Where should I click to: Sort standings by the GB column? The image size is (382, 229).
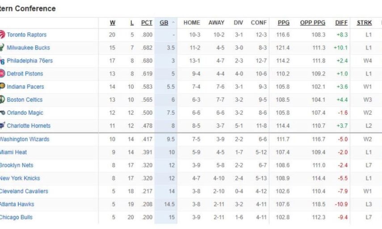164,23
